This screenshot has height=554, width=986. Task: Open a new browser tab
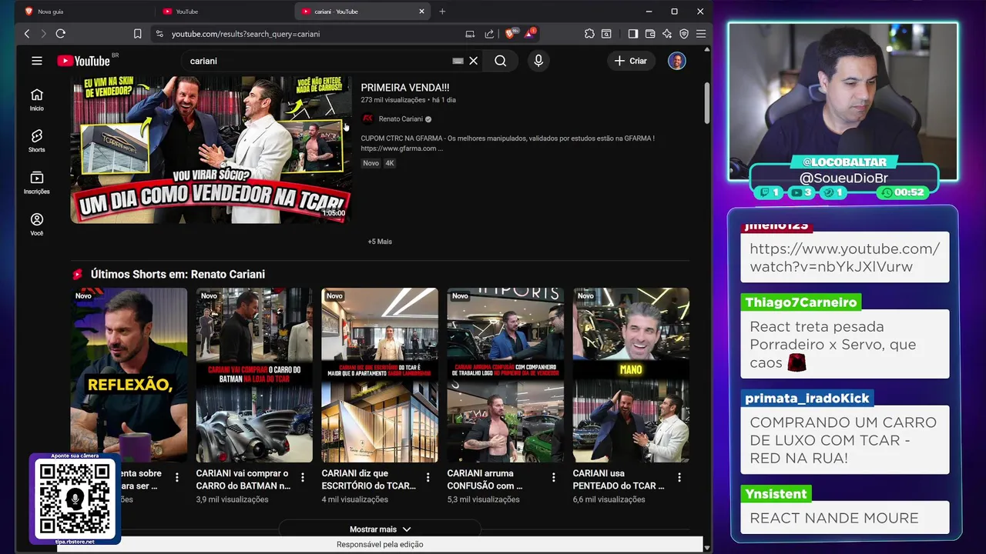click(x=442, y=12)
